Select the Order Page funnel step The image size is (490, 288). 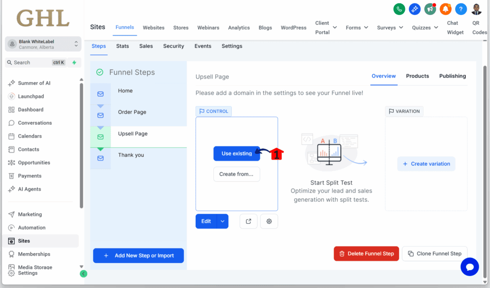pyautogui.click(x=138, y=115)
